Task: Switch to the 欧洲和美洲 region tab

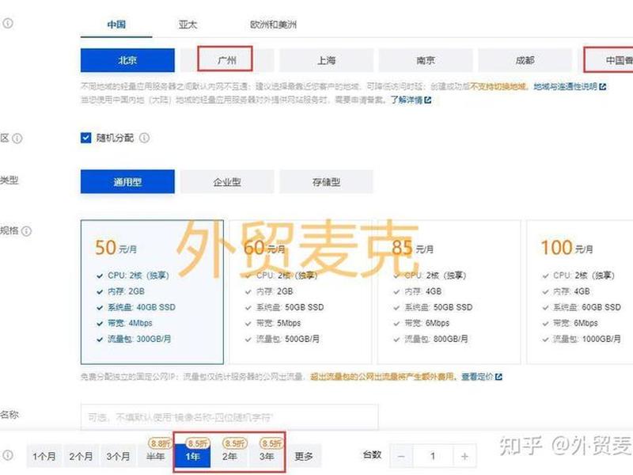Action: pos(273,25)
